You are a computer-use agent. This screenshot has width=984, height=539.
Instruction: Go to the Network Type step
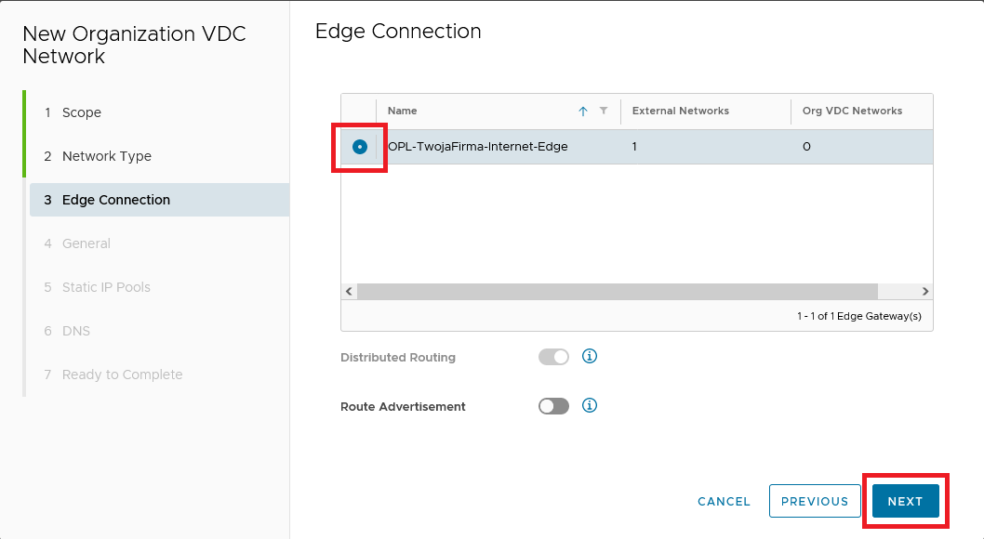106,156
